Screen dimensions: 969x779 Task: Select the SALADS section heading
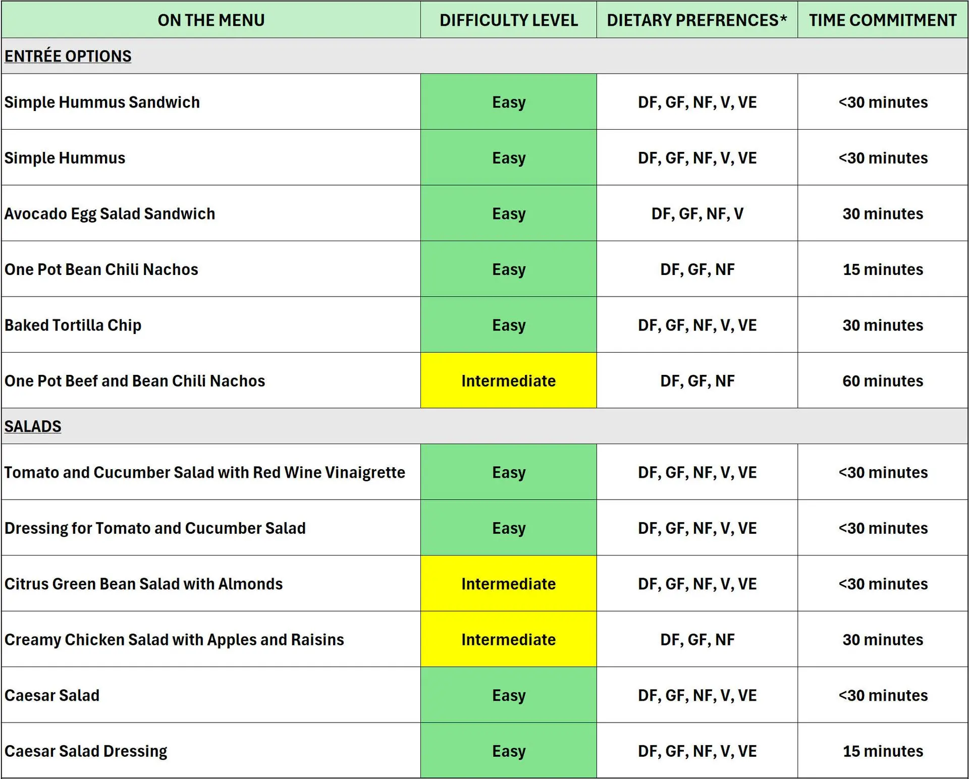[33, 426]
